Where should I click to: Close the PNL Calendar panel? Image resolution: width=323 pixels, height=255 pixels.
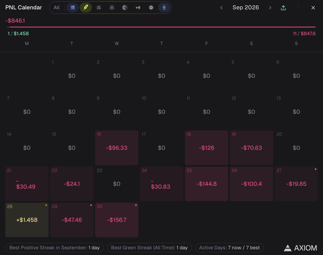[313, 8]
